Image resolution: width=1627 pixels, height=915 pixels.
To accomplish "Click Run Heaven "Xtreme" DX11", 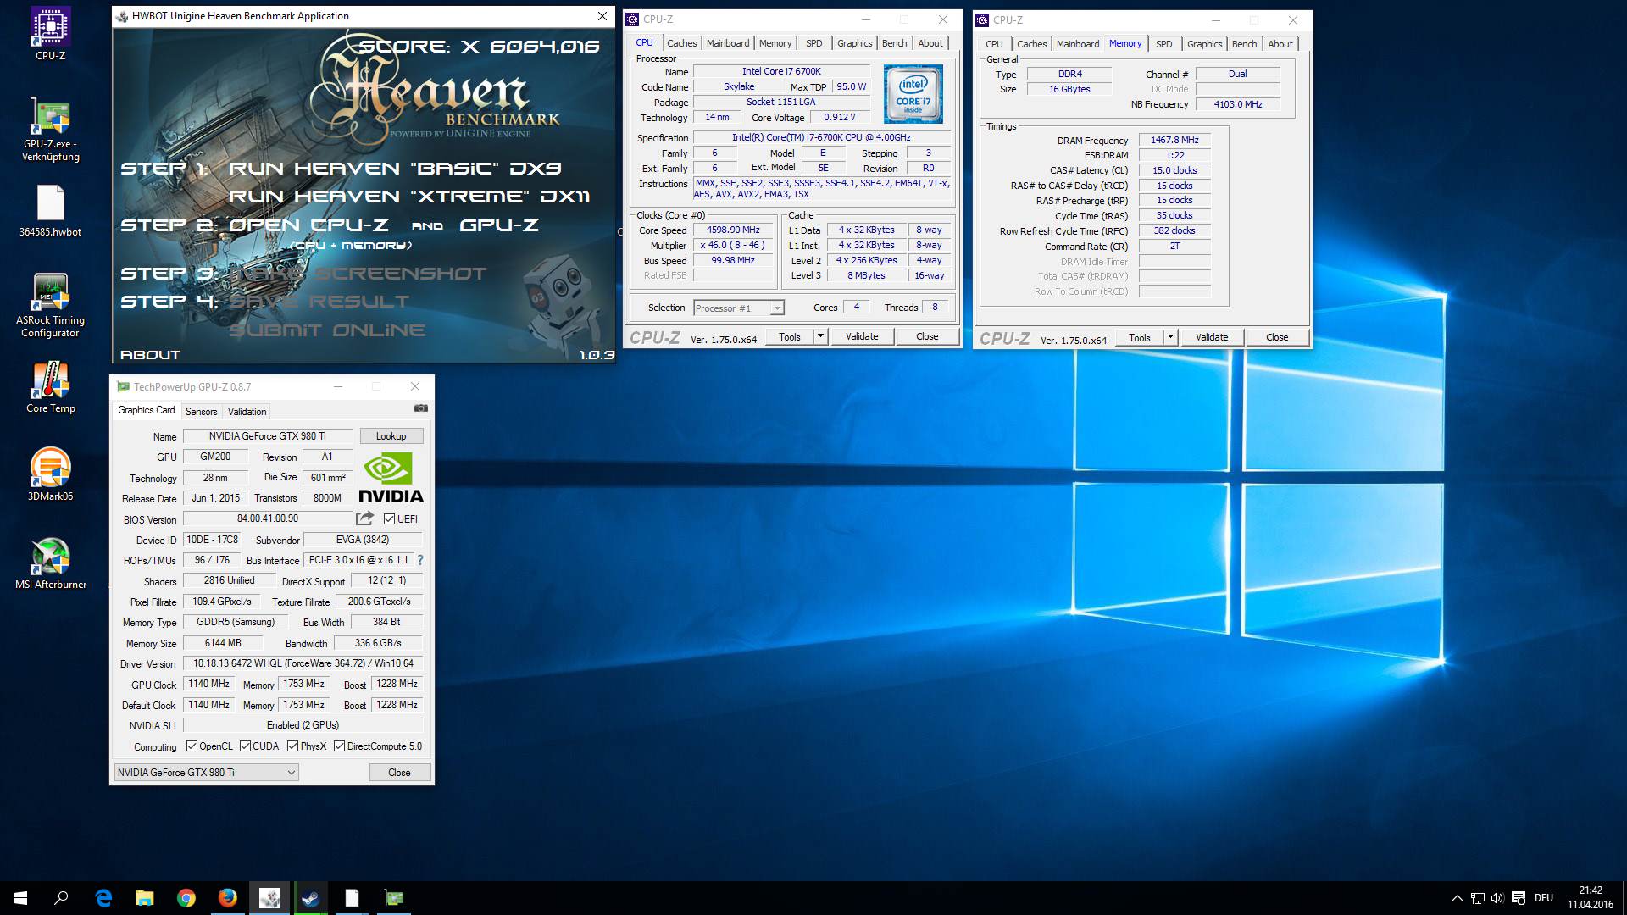I will point(409,197).
